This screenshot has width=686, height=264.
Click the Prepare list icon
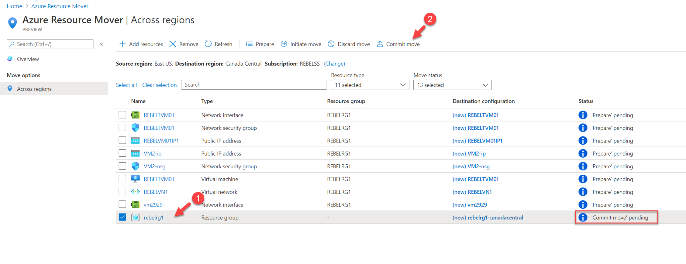[x=249, y=44]
